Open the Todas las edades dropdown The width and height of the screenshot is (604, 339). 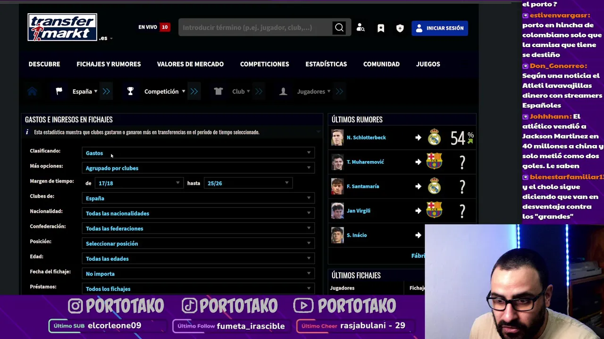point(198,258)
